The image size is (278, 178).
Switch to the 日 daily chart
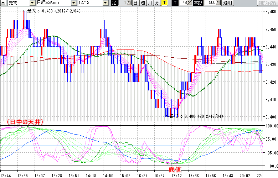tap(135, 3)
